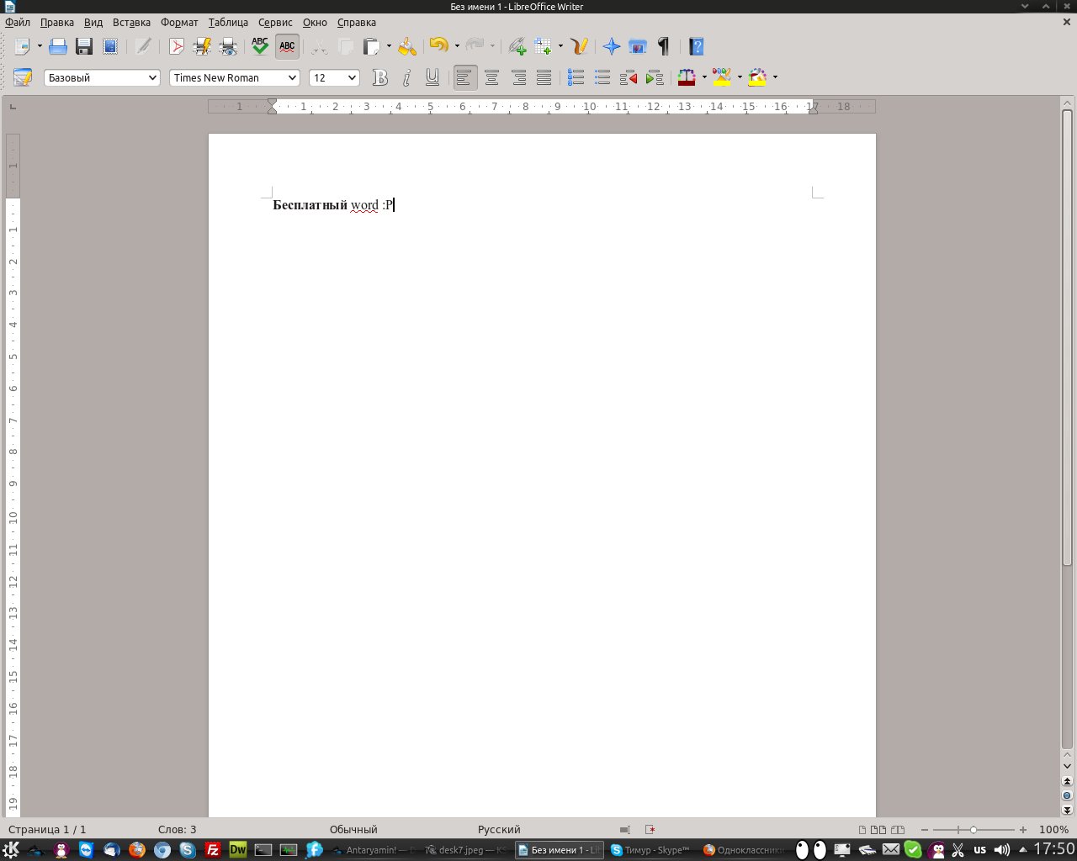The height and width of the screenshot is (861, 1077).
Task: Open LibreOffice Help icon
Action: coord(696,47)
